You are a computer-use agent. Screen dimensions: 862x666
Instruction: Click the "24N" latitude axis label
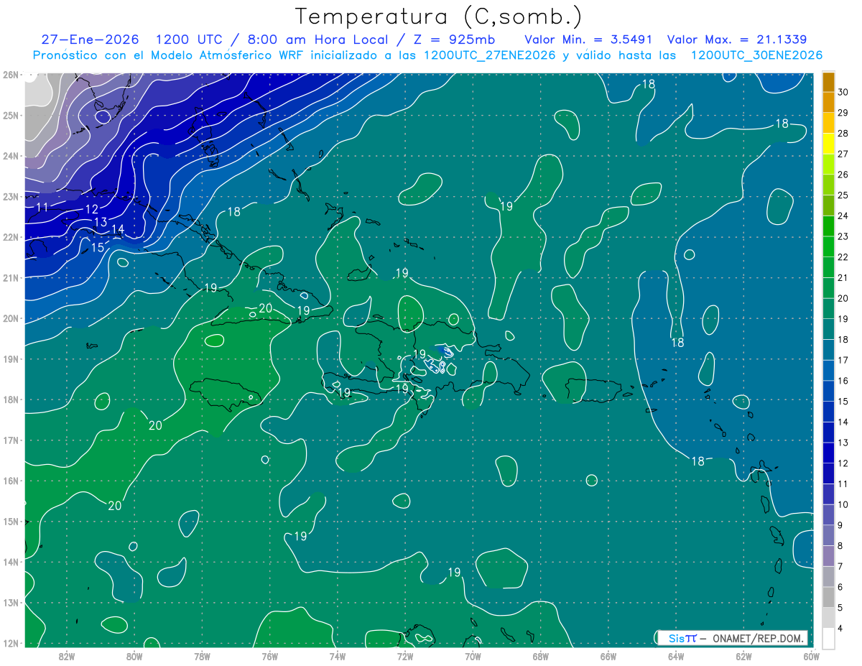tap(11, 156)
